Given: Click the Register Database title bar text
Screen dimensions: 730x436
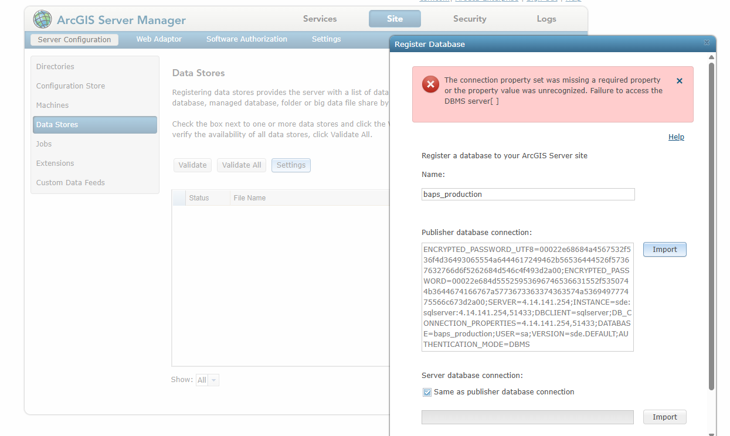Looking at the screenshot, I should point(429,45).
